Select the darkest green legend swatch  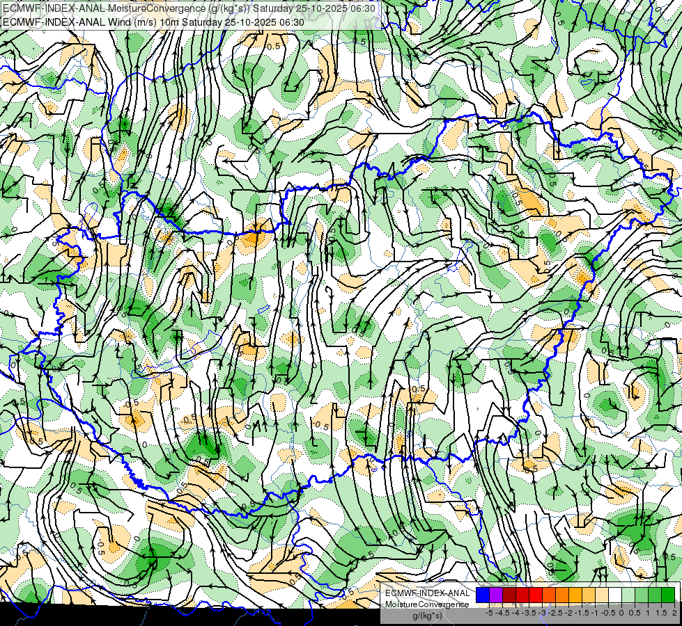point(668,595)
